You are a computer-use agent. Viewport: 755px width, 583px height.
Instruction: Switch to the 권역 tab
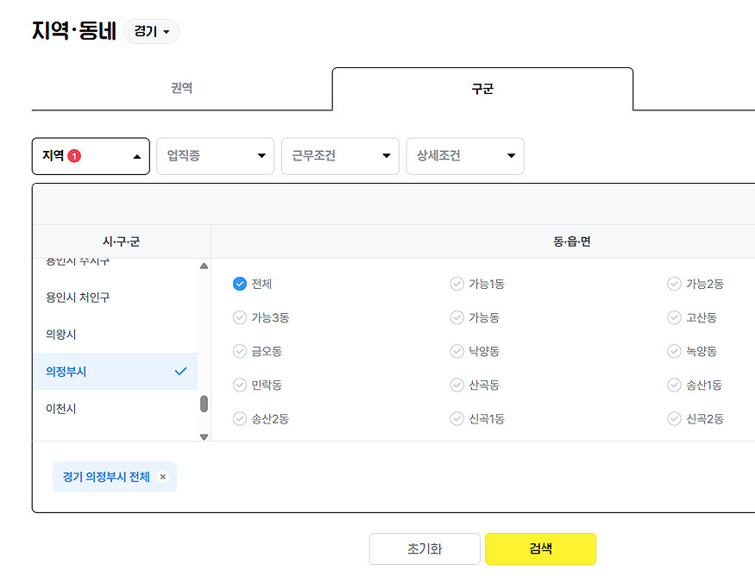pyautogui.click(x=181, y=88)
